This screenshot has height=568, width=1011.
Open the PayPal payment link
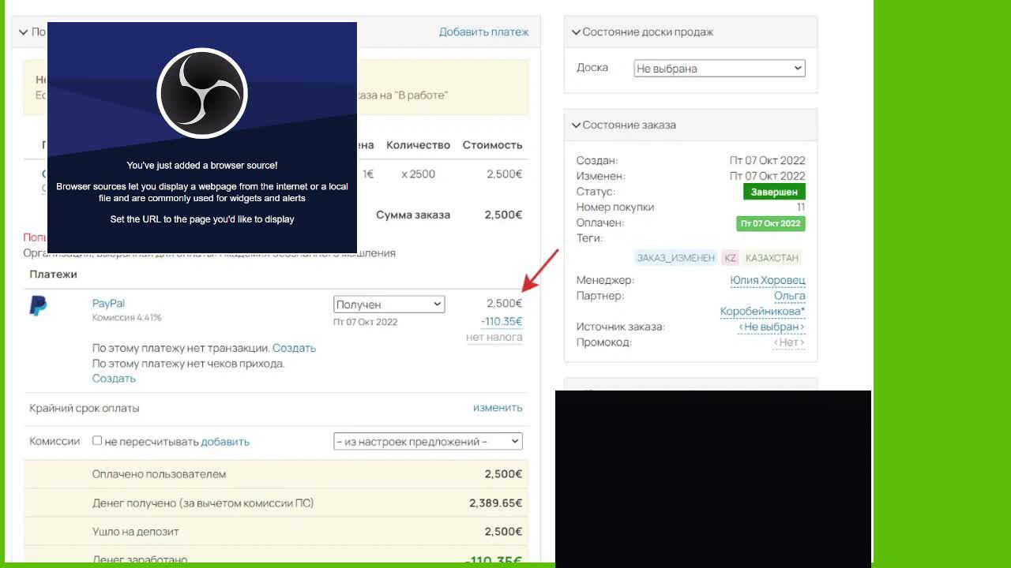click(x=108, y=303)
